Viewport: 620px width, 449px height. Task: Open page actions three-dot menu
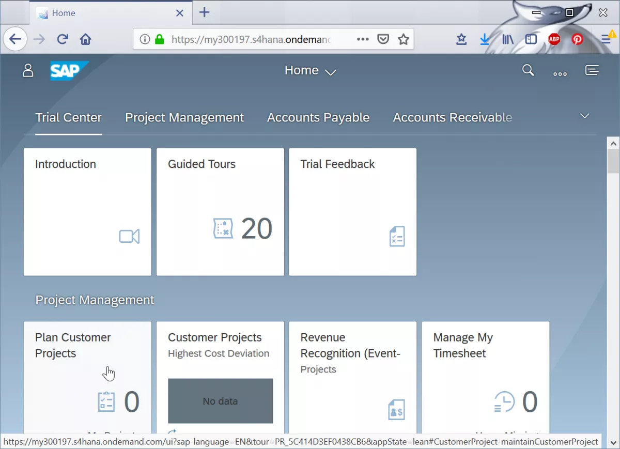pos(363,39)
